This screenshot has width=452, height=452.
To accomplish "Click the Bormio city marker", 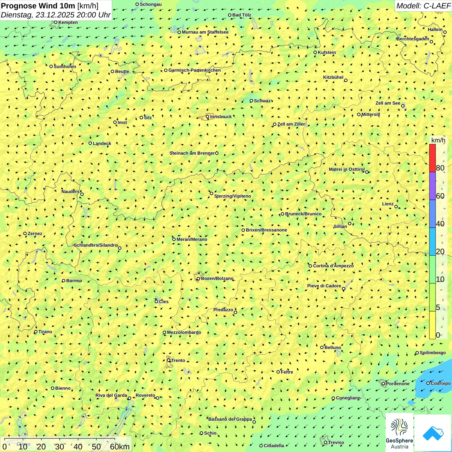I will click(x=64, y=281).
